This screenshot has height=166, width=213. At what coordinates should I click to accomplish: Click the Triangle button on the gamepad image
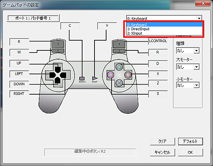(x=119, y=67)
